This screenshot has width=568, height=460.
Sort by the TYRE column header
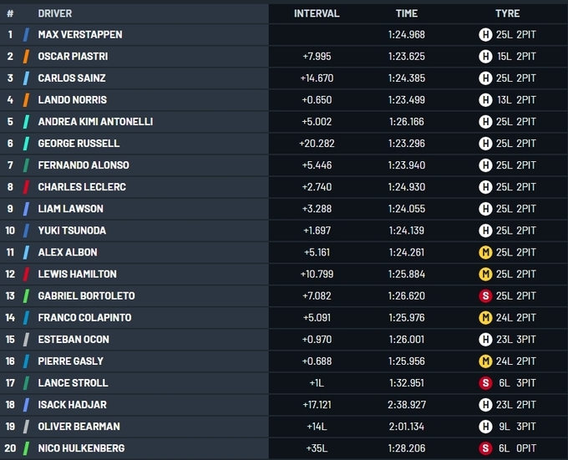tap(507, 13)
